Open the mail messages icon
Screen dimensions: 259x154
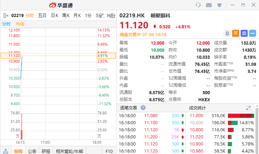click(x=209, y=5)
